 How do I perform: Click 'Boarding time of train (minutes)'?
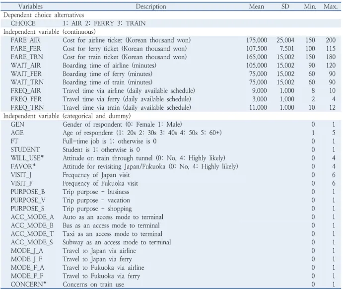(108, 82)
